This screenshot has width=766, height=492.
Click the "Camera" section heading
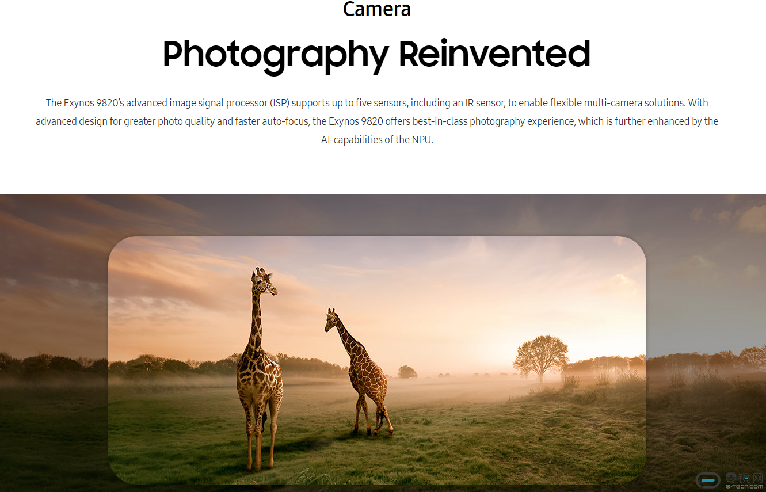click(x=377, y=9)
